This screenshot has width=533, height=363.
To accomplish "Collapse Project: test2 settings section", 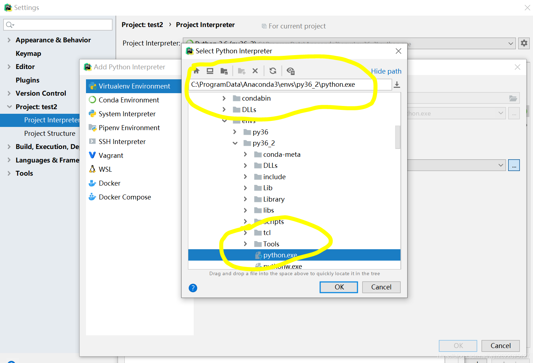I will (x=9, y=107).
